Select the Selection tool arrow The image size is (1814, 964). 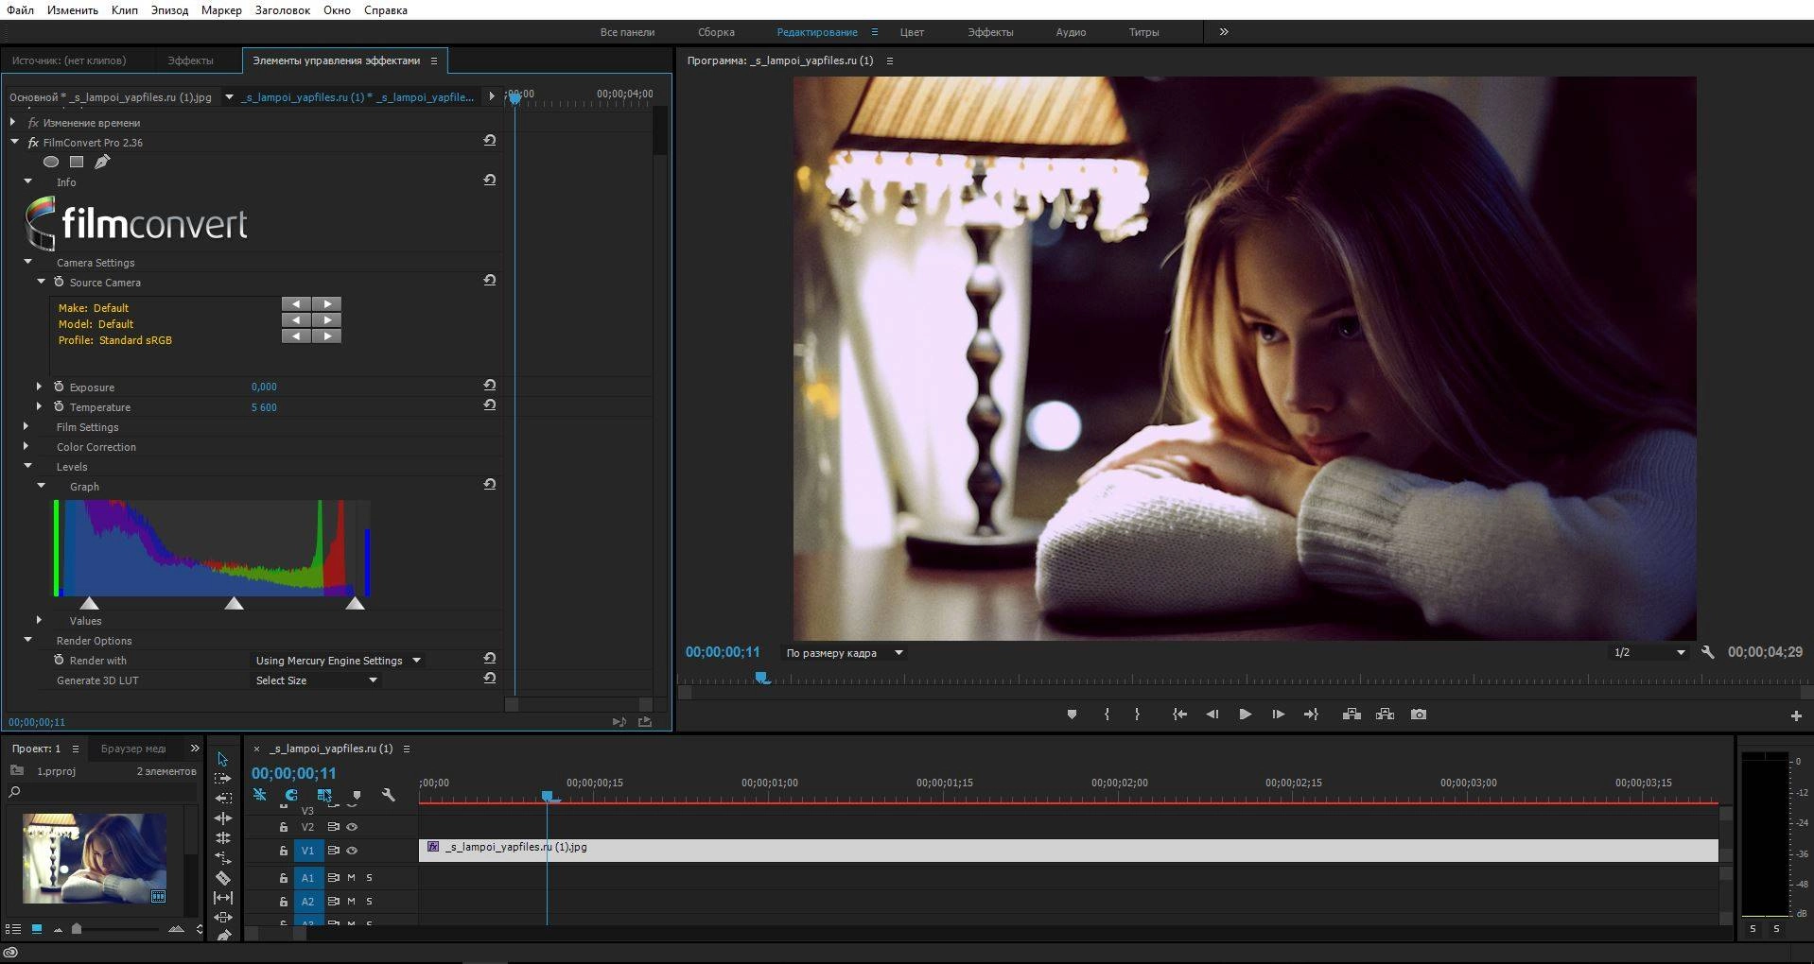tap(222, 759)
